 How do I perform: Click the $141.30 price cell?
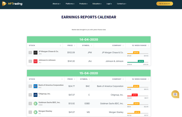(71, 61)
